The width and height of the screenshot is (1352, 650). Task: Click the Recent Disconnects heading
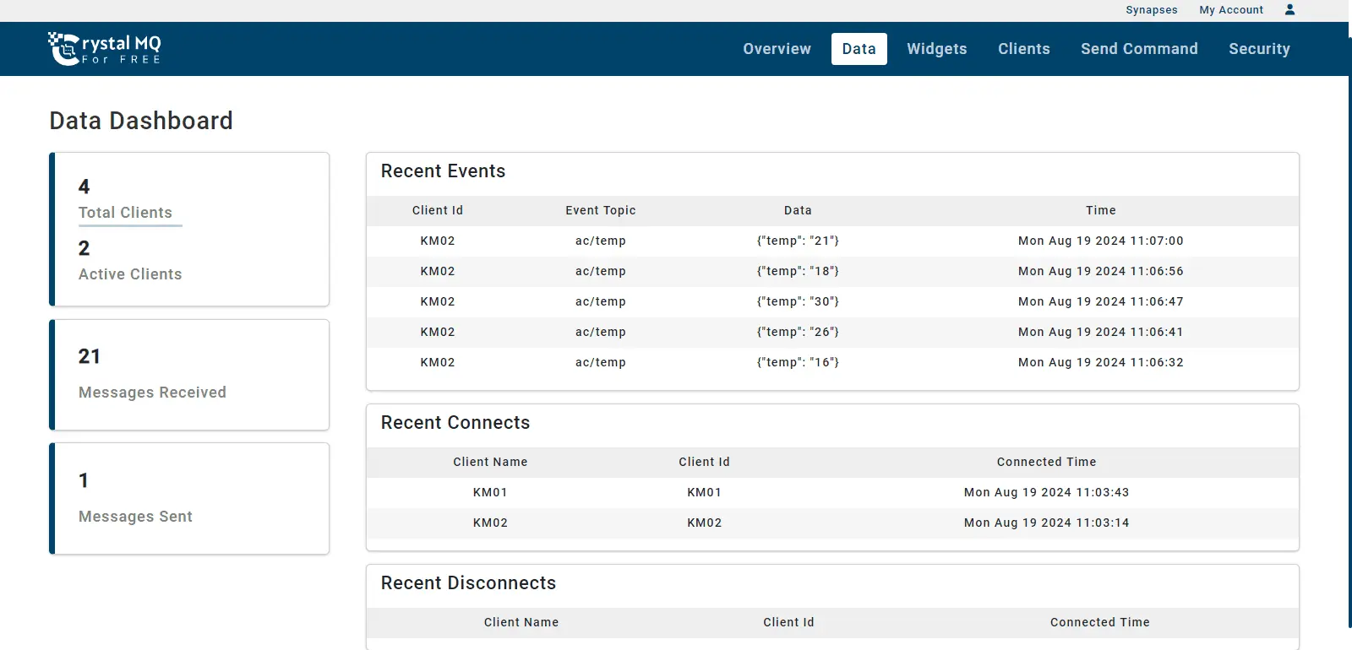click(468, 583)
